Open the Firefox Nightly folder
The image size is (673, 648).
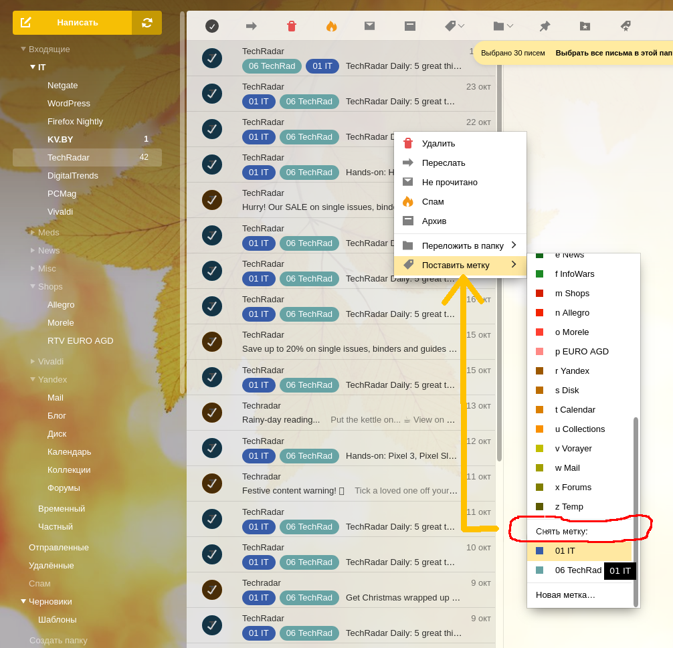(x=75, y=122)
